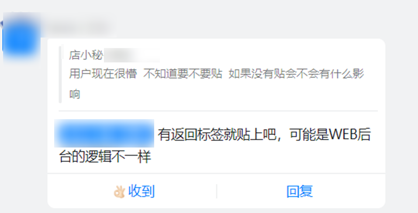The height and width of the screenshot is (213, 418).
Task: Click the quoted phrase 不知道要不要贴
Action: tap(183, 74)
